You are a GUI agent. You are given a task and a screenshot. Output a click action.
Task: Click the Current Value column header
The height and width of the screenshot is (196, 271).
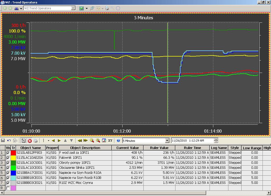pos(128,148)
